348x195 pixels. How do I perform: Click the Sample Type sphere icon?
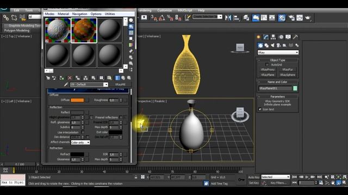click(x=131, y=21)
